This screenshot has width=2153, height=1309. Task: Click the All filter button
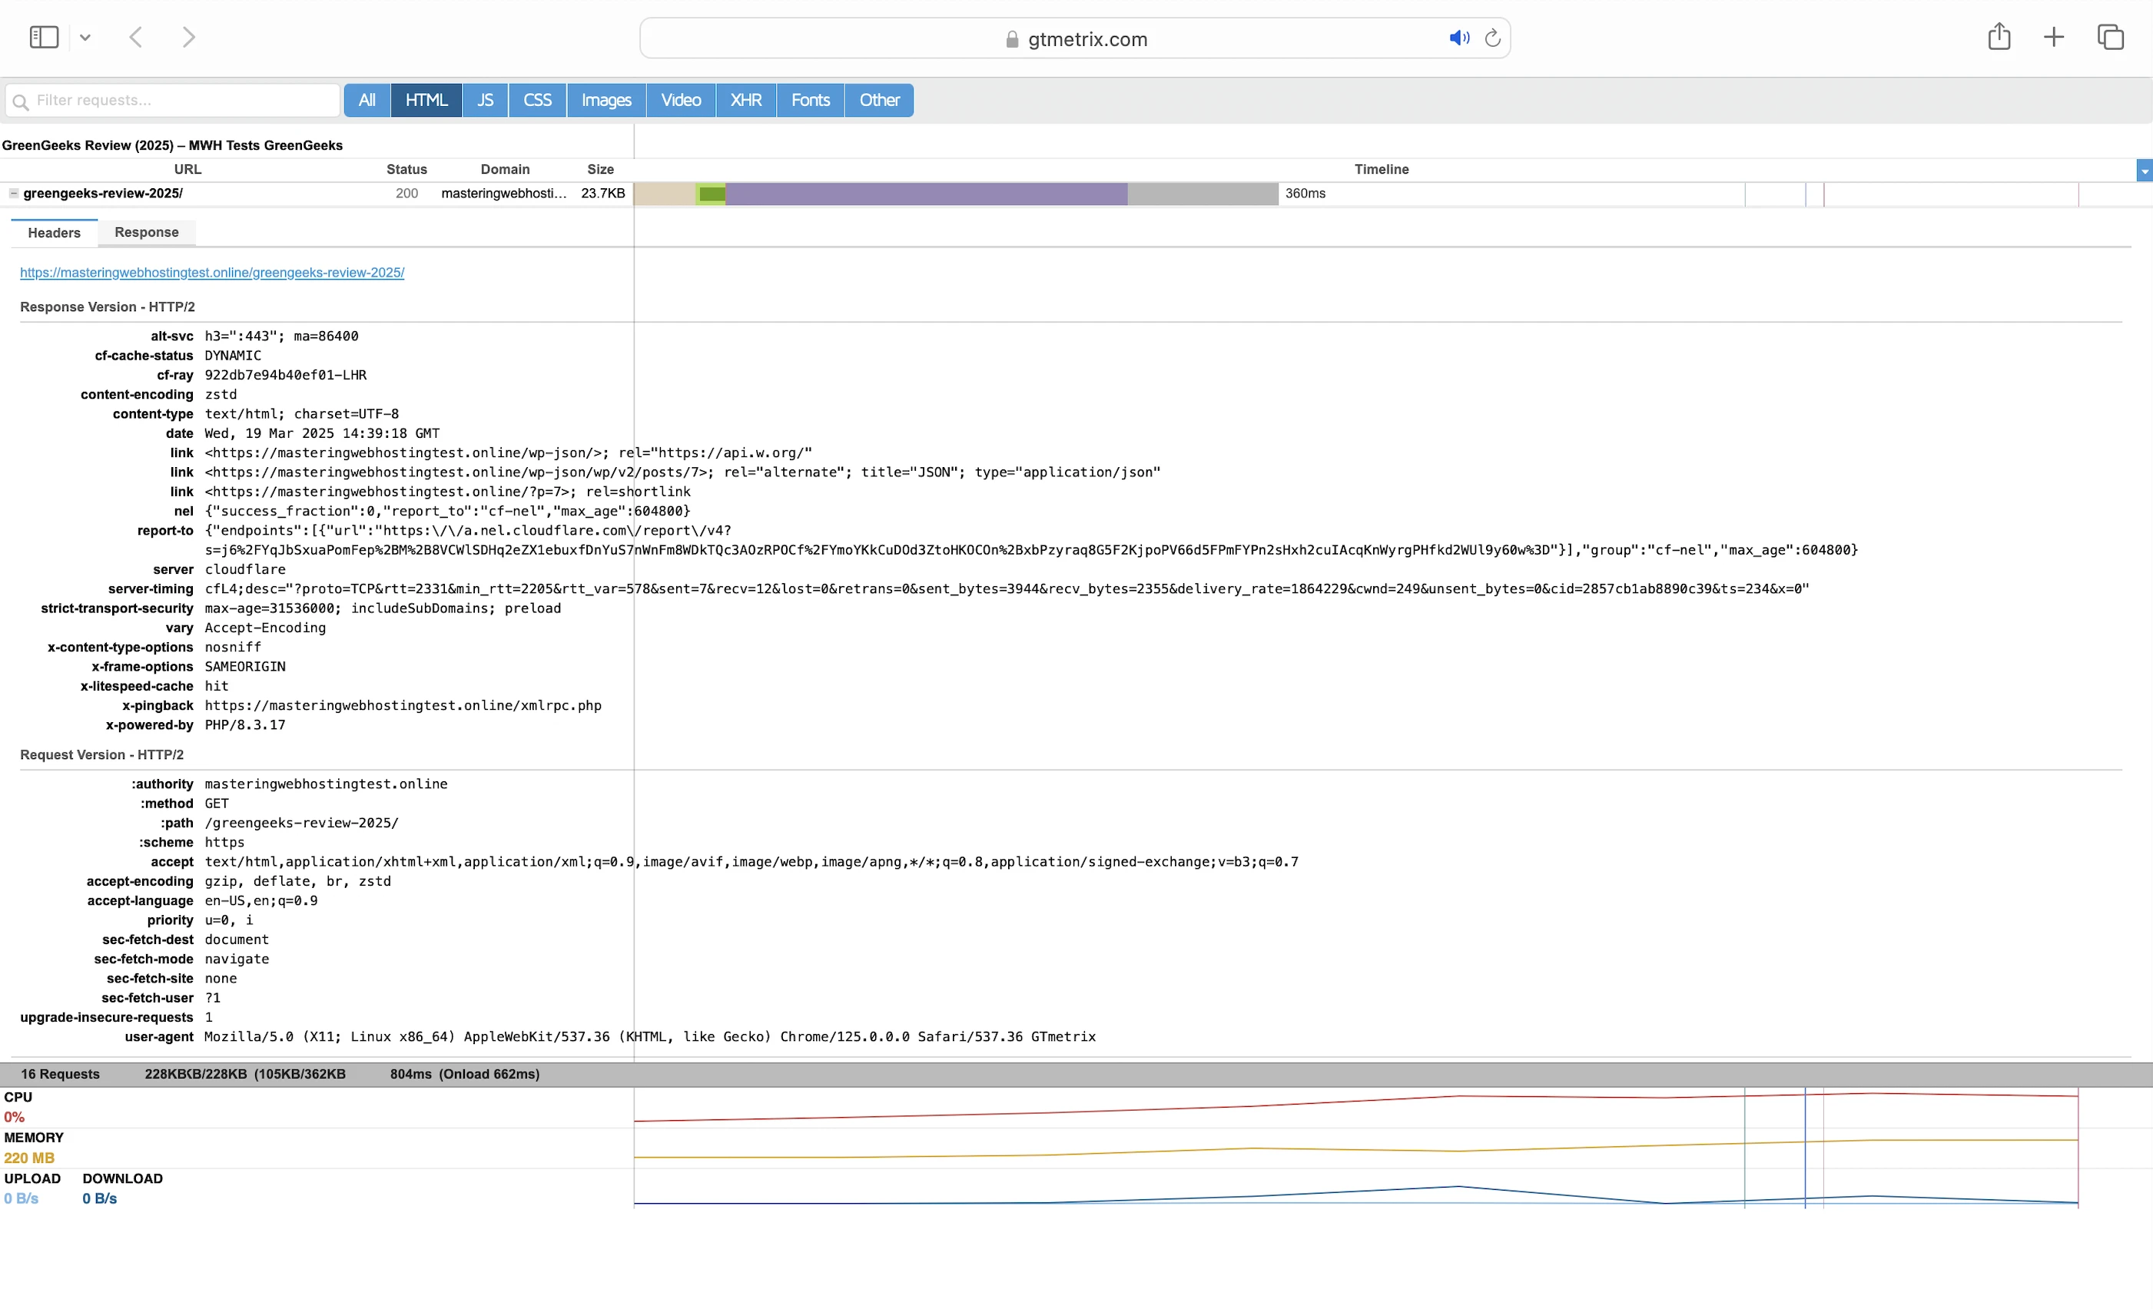coord(367,101)
